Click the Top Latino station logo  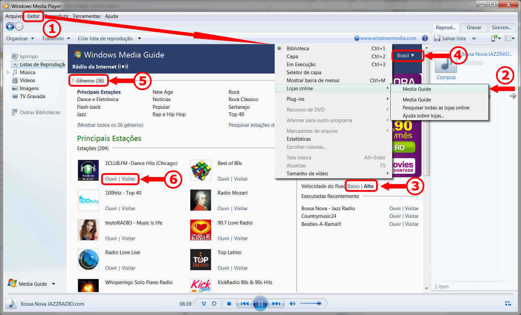coord(201,259)
